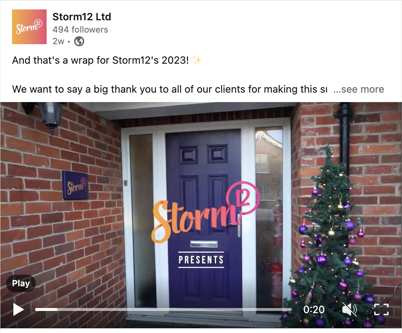Screen dimensions: 402x333
Task: Open the Storm12 Ltd company page link
Action: click(x=82, y=17)
